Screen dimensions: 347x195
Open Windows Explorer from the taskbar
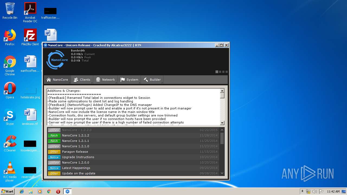31,191
